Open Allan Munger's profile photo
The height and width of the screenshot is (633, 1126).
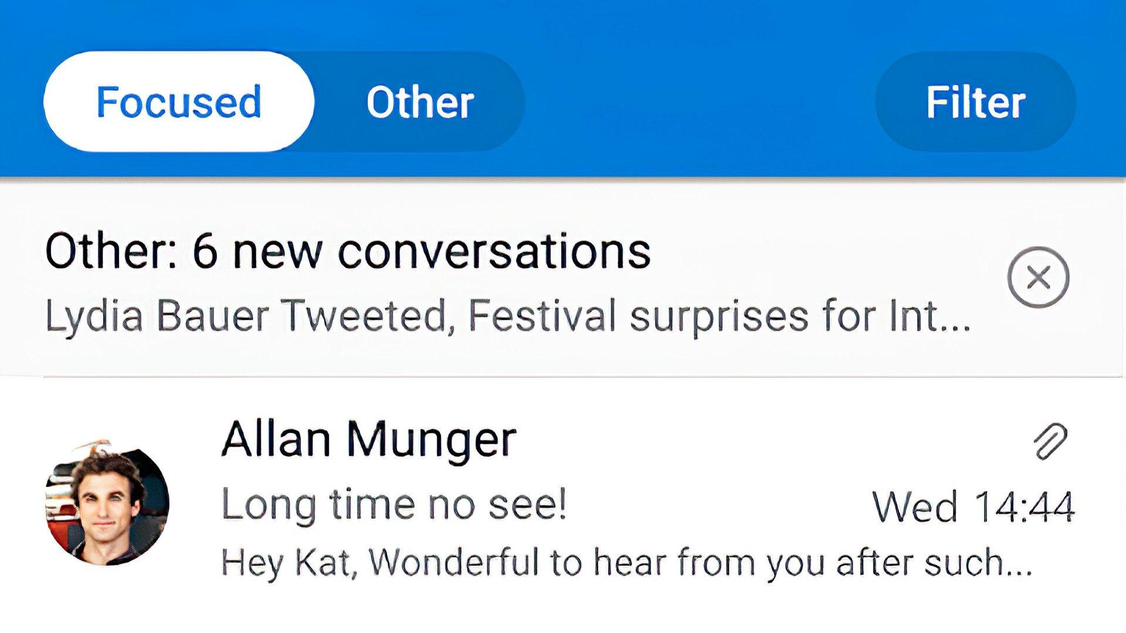107,504
